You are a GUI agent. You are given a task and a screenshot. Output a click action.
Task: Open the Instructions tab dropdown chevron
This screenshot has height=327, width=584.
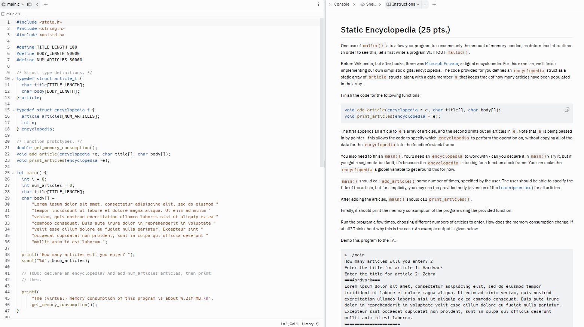(x=418, y=4)
